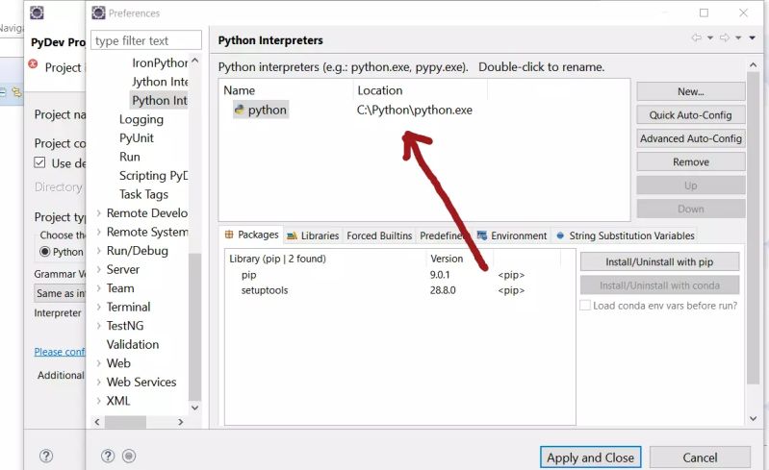Click Advanced Auto-Config button
769x470 pixels.
(690, 138)
